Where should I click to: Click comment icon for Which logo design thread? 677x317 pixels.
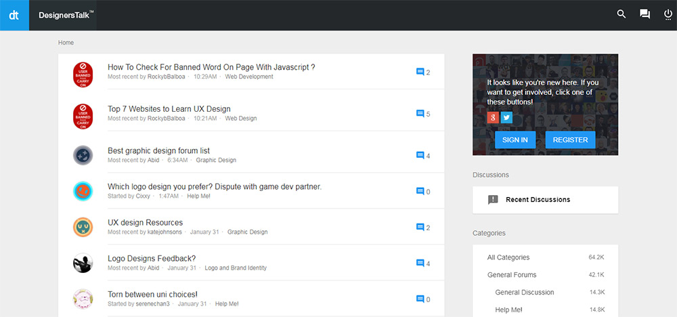coord(420,191)
